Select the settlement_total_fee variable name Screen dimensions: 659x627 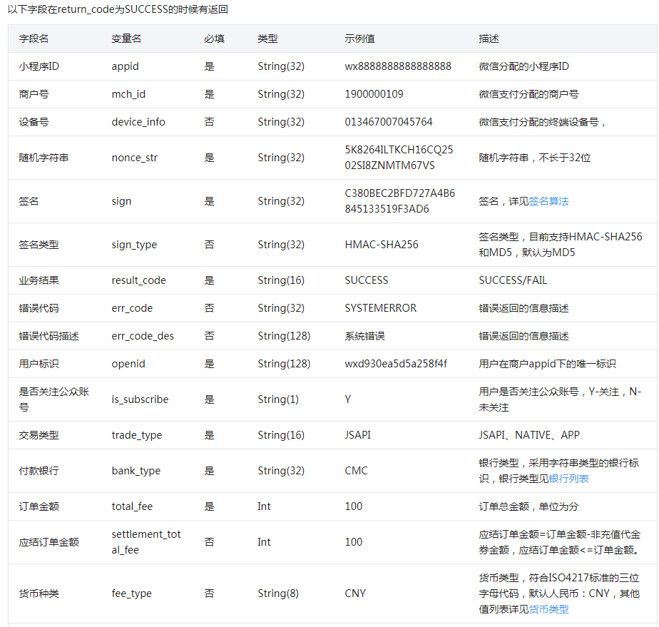click(x=146, y=542)
